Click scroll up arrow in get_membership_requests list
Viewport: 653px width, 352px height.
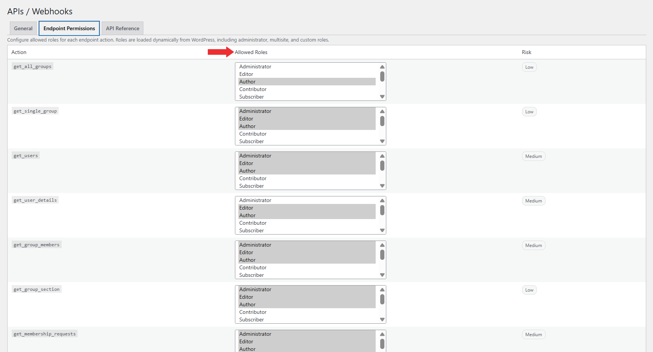[382, 334]
